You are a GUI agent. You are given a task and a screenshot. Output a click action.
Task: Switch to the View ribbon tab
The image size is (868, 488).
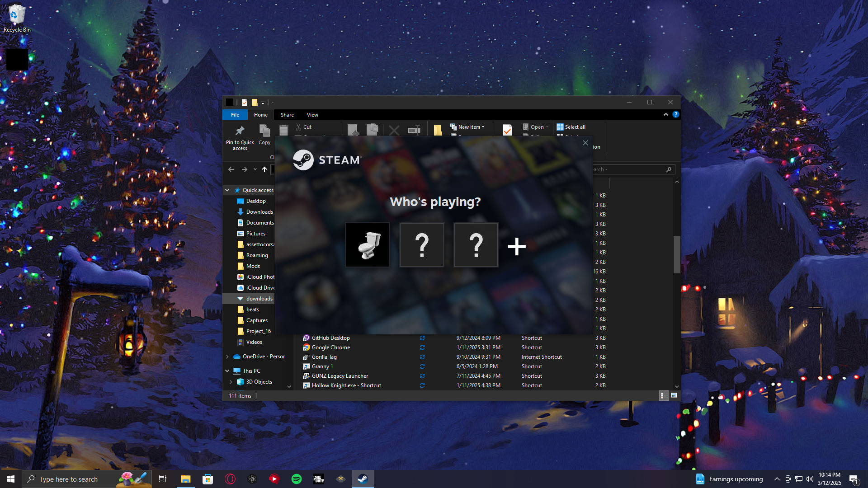pos(312,115)
